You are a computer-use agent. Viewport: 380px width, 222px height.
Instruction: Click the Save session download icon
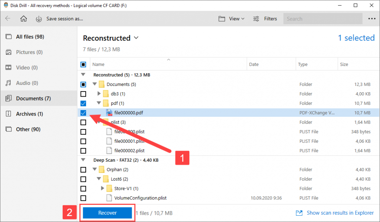(x=39, y=19)
